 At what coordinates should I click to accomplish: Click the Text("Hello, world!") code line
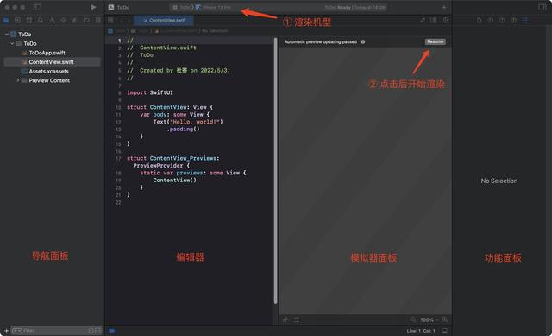[188, 122]
